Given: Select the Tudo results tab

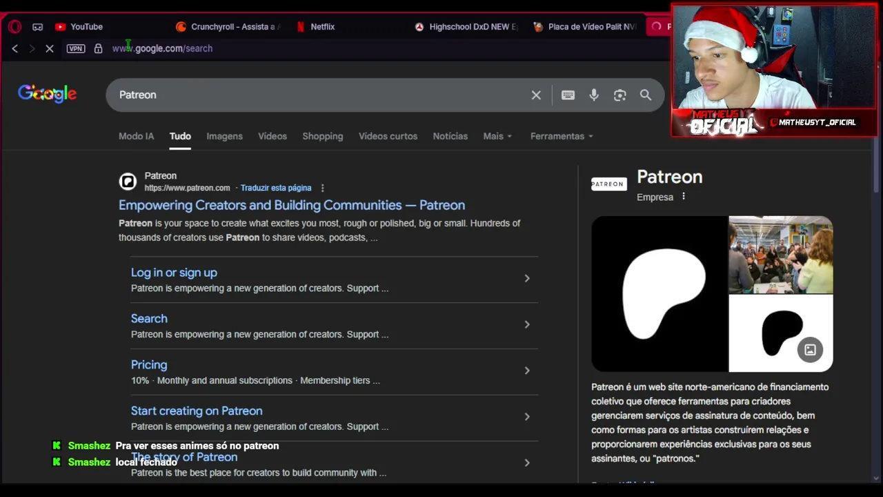Looking at the screenshot, I should point(180,136).
